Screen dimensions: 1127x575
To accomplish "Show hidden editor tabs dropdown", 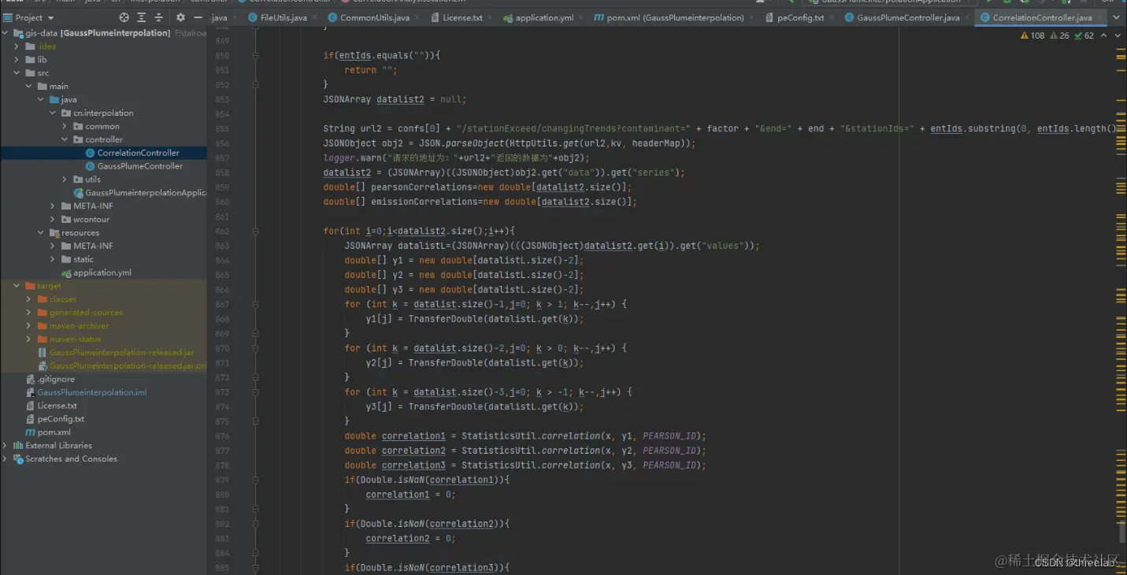I will 1118,17.
